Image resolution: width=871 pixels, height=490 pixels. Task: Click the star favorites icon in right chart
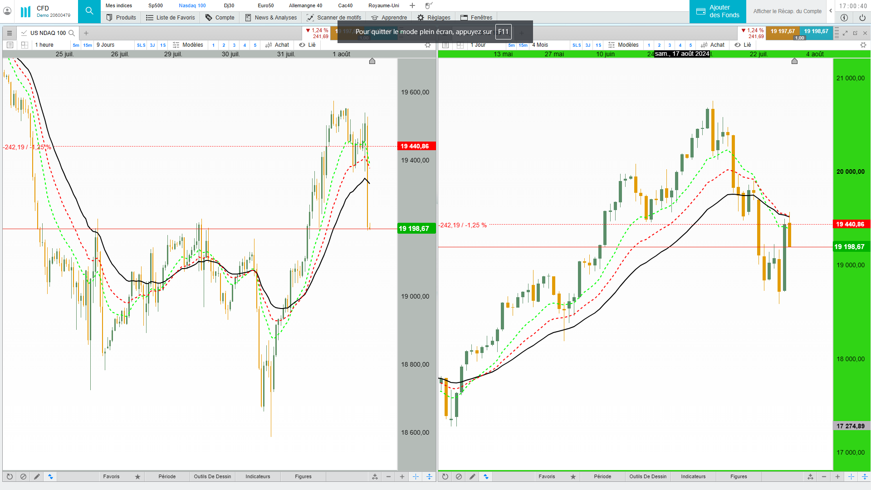[x=573, y=477]
